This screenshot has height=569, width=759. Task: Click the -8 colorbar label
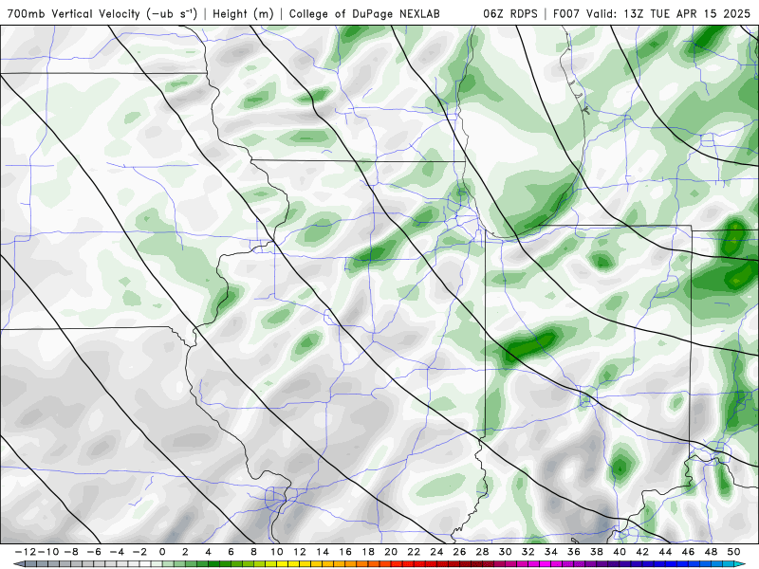tap(70, 552)
